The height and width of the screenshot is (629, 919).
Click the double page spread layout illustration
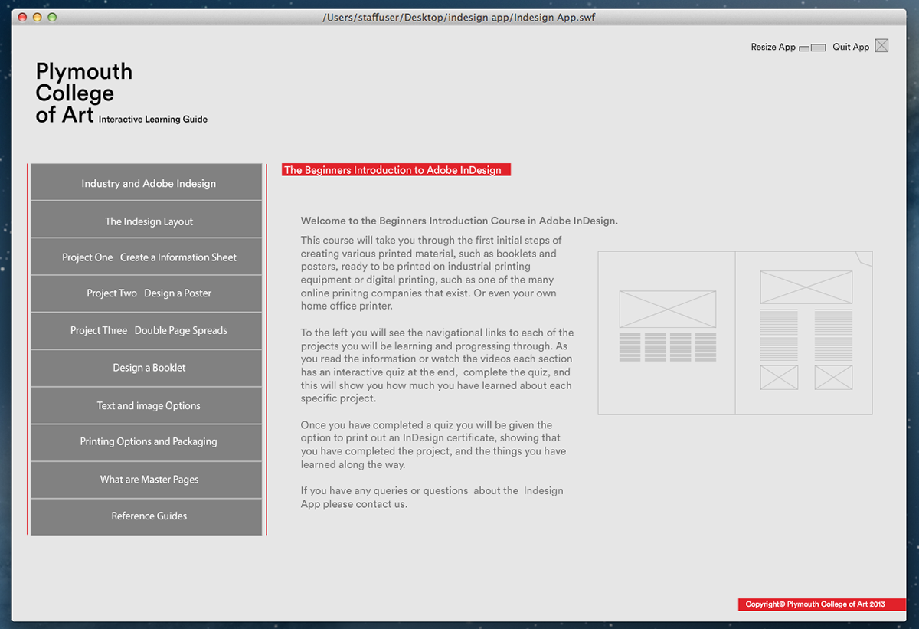735,333
